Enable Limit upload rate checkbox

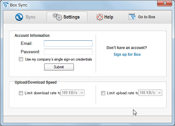point(103,93)
